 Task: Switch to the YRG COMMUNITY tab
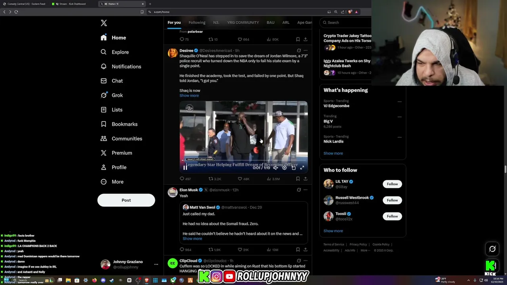(243, 23)
